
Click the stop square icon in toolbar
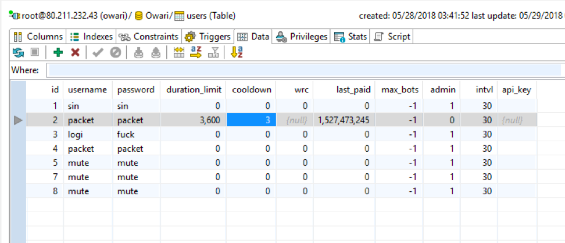[x=34, y=52]
